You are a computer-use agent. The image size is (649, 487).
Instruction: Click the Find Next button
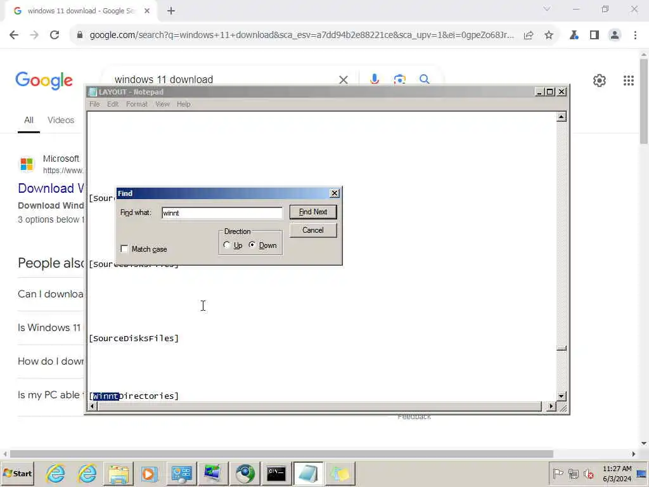click(313, 212)
